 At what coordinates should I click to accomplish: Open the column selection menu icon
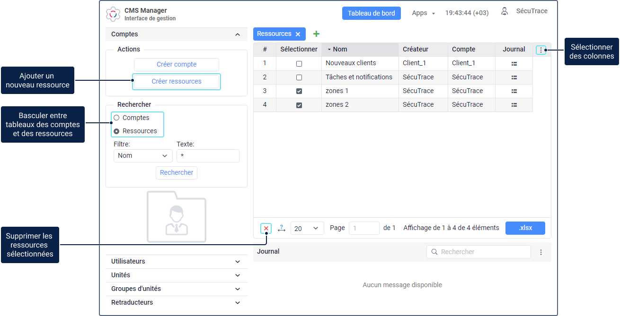(541, 50)
